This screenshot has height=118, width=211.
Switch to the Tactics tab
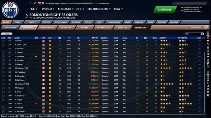coord(46,22)
